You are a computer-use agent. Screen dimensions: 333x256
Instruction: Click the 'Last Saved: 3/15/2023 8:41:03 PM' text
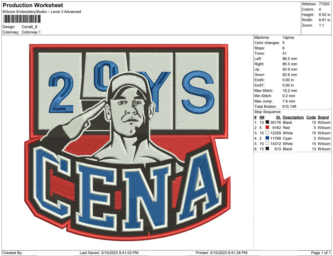click(x=109, y=253)
